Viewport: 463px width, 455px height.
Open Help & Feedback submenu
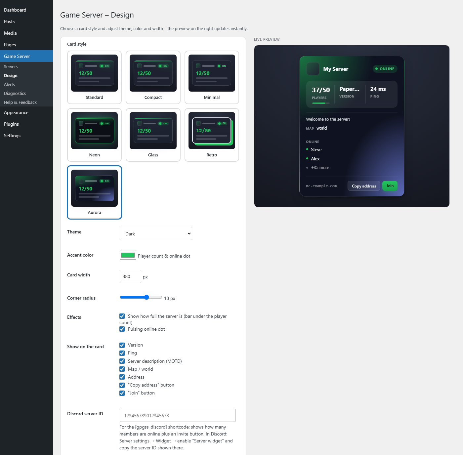(x=26, y=102)
